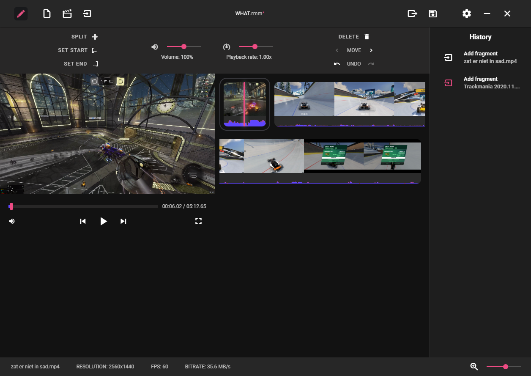Click 'BITRATE: 35.6 MB/s' in status bar
Image resolution: width=531 pixels, height=376 pixels.
pos(208,367)
